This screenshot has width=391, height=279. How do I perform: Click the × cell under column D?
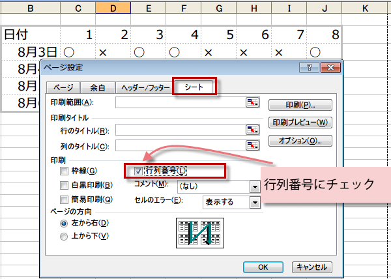pyautogui.click(x=113, y=51)
